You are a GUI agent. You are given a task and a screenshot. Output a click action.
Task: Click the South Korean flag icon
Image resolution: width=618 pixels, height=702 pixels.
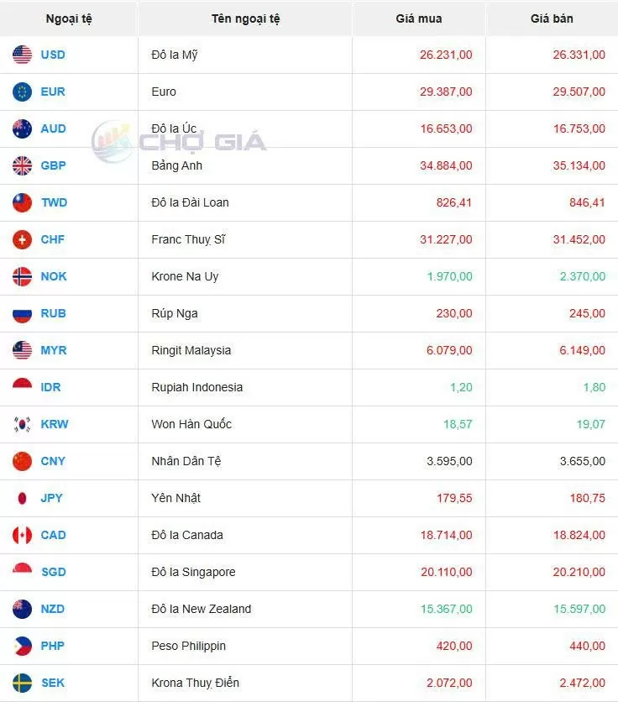coord(23,424)
